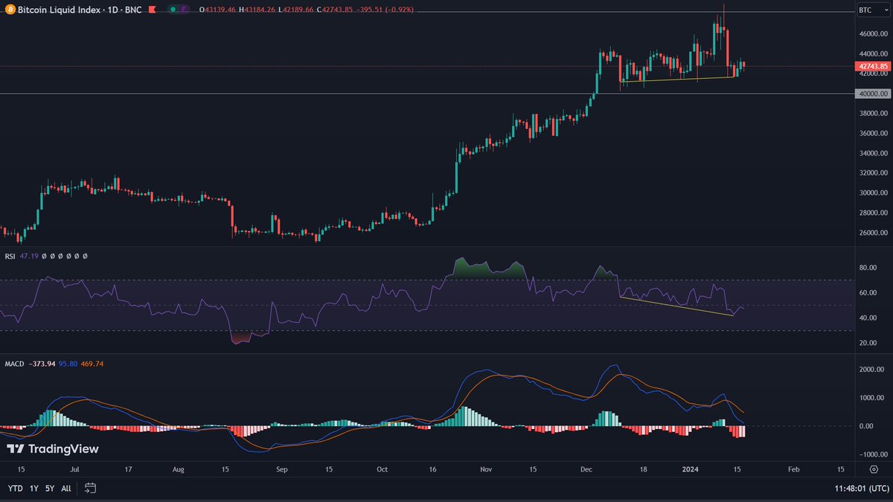Select the teal indicator dot in the legend

[x=173, y=10]
